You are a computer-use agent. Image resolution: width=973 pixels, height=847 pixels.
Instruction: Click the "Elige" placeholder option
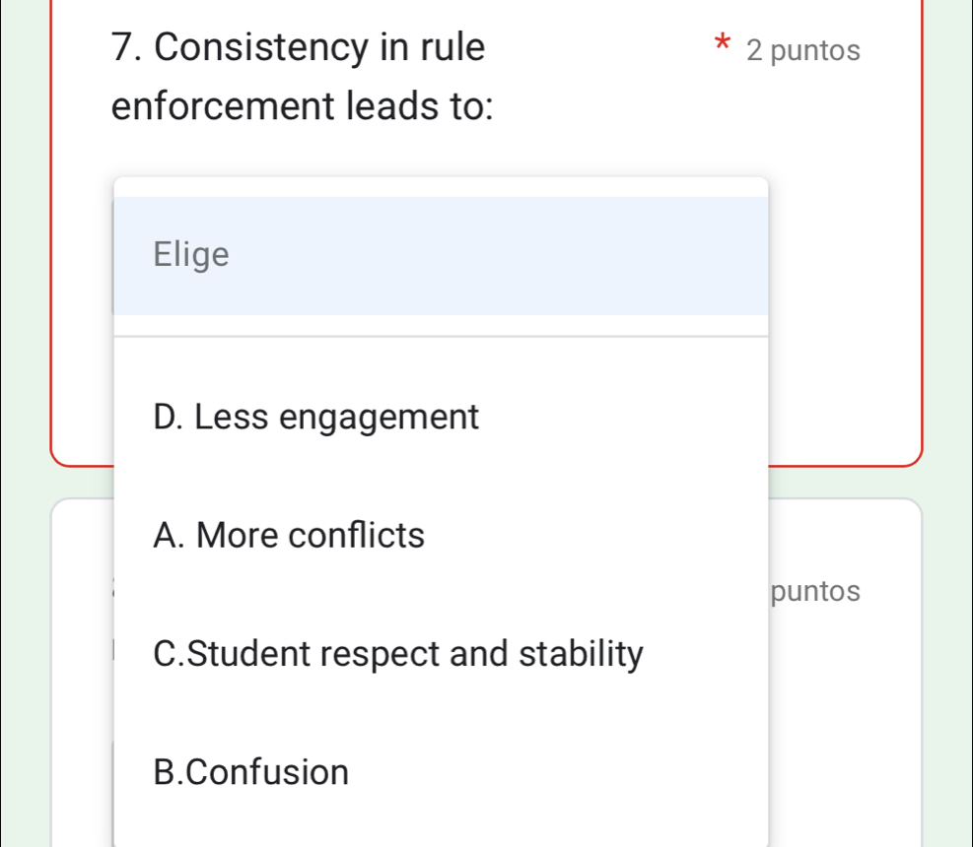click(x=191, y=254)
